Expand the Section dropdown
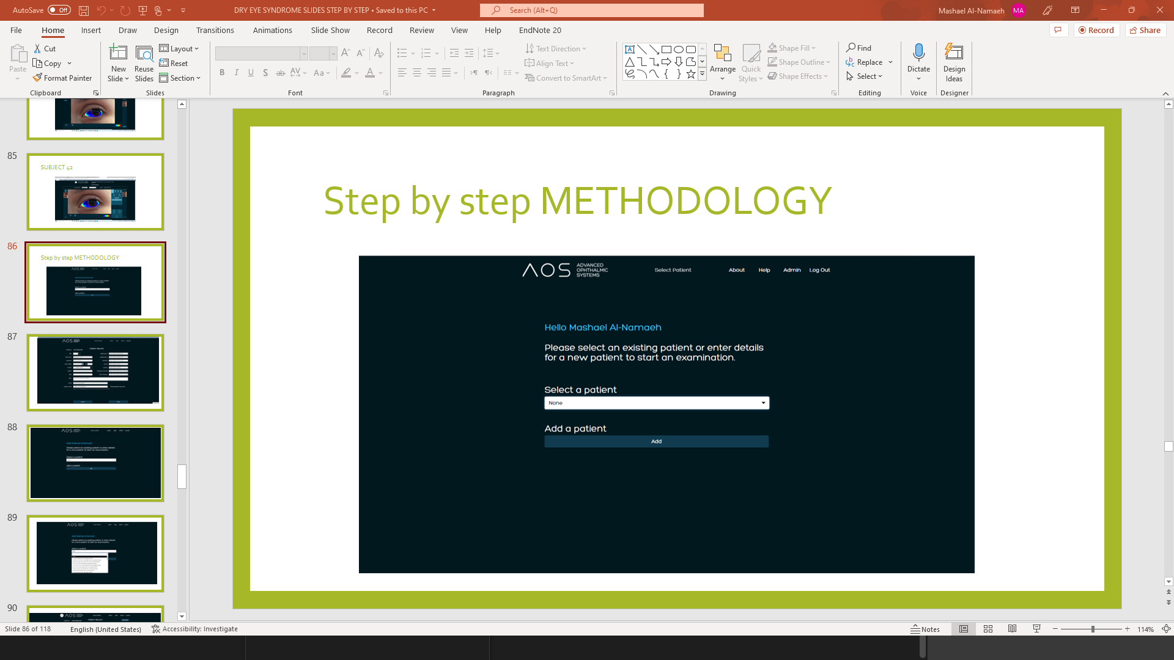The image size is (1174, 660). tap(180, 78)
